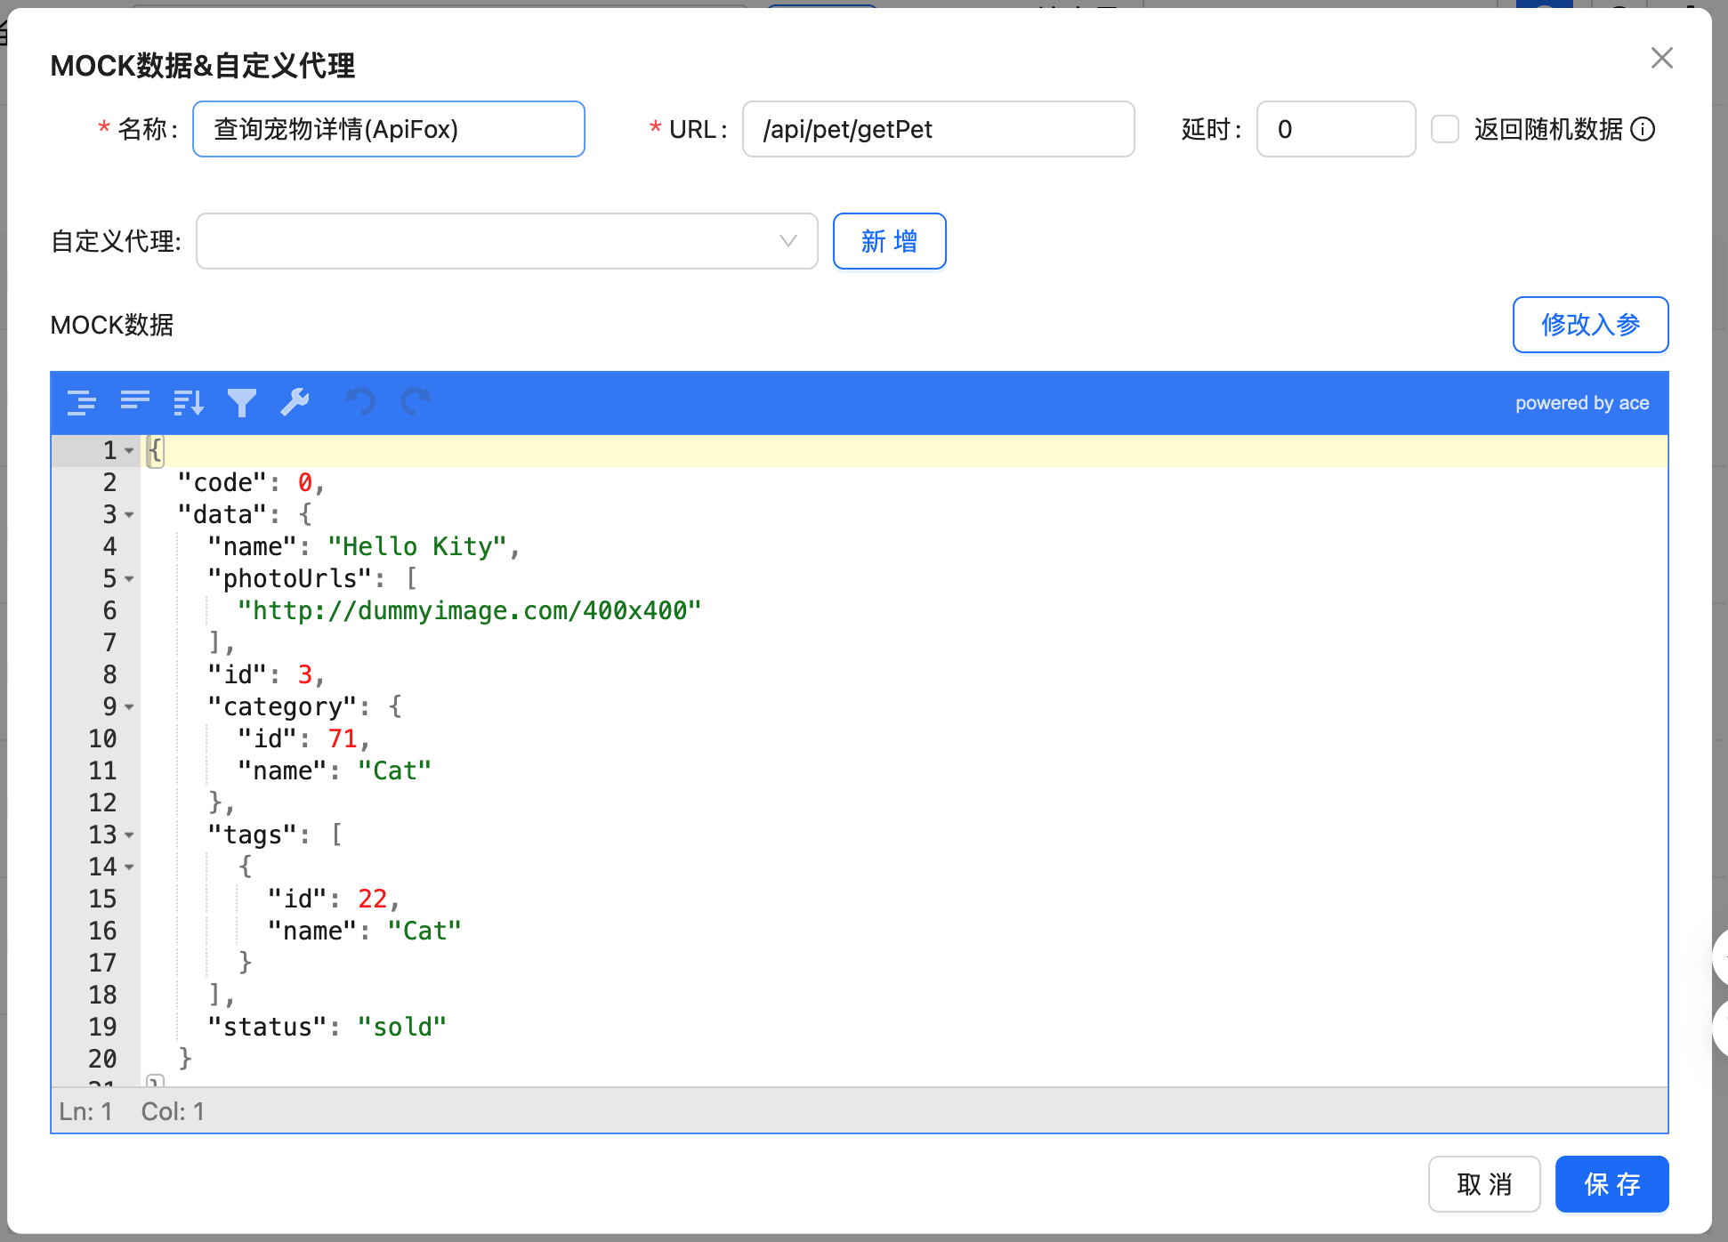This screenshot has height=1242, width=1728.
Task: Collapse the "data" object fold arrow on line 3
Action: click(x=130, y=515)
